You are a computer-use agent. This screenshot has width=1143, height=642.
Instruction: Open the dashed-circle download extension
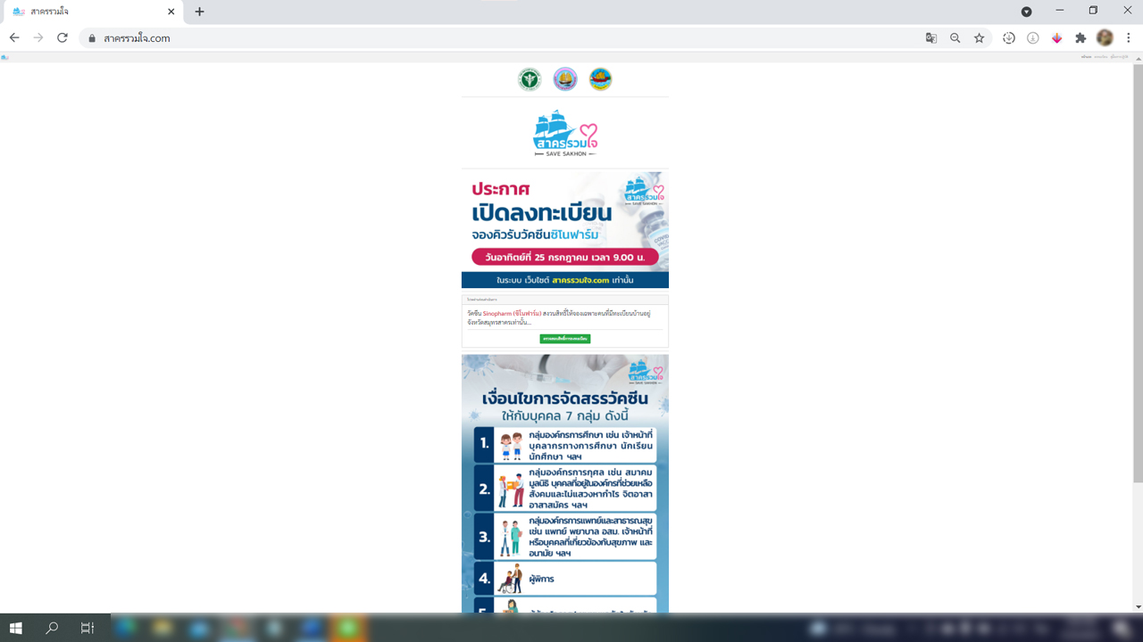click(1009, 37)
